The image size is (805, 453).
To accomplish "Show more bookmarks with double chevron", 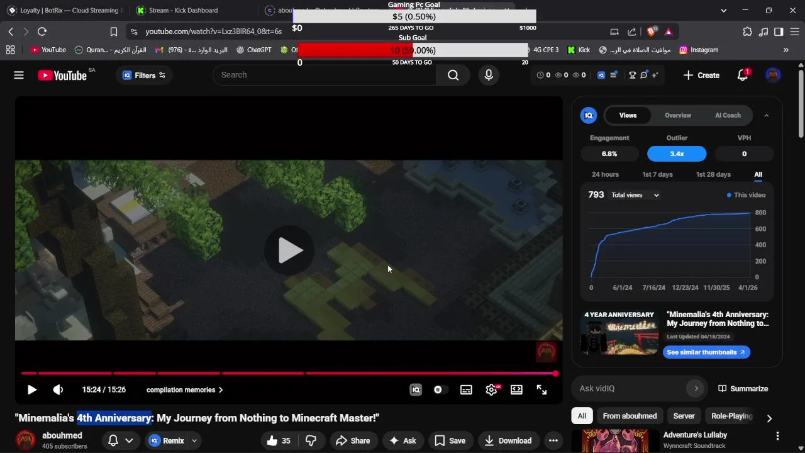I will tap(786, 50).
